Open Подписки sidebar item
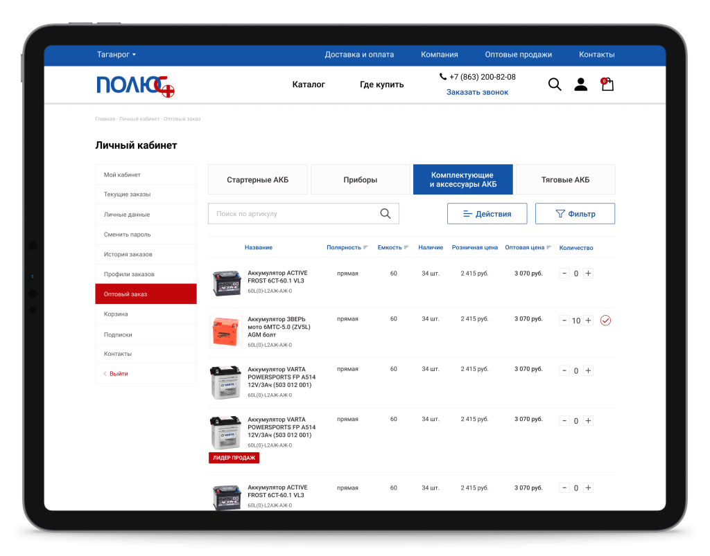Image resolution: width=710 pixels, height=556 pixels. [x=146, y=334]
